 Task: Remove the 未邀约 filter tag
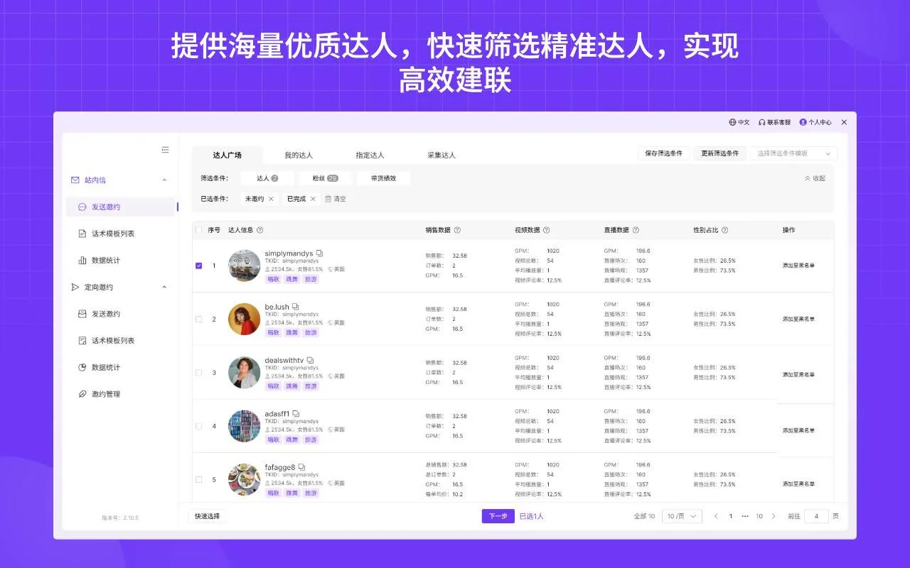(x=271, y=199)
